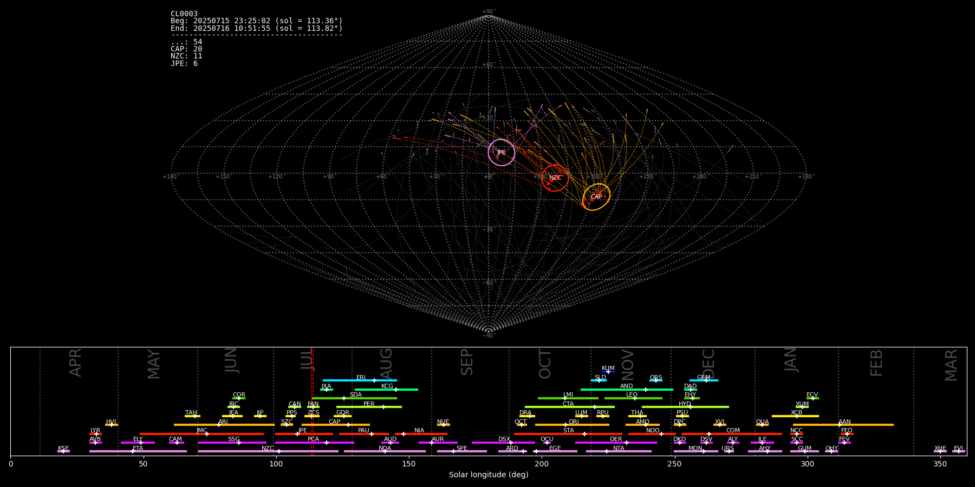The height and width of the screenshot is (487, 975).
Task: Click the 'JPE: 6' legend entry
Action: 184,63
